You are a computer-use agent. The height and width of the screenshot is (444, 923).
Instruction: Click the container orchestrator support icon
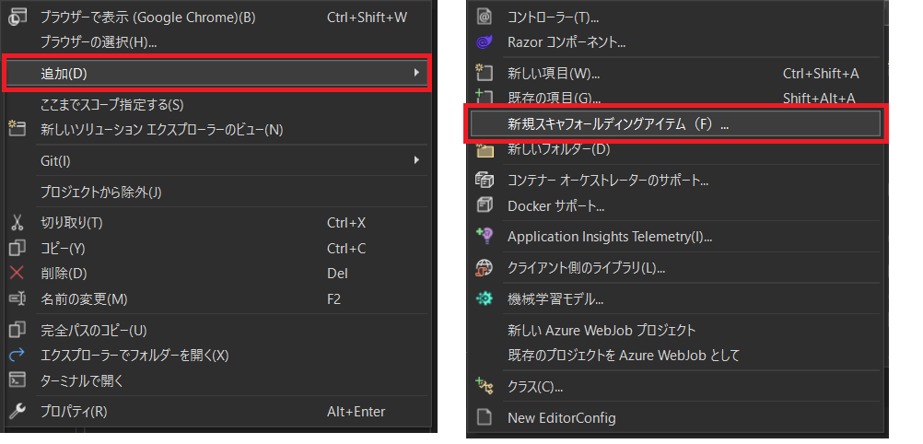(x=484, y=180)
